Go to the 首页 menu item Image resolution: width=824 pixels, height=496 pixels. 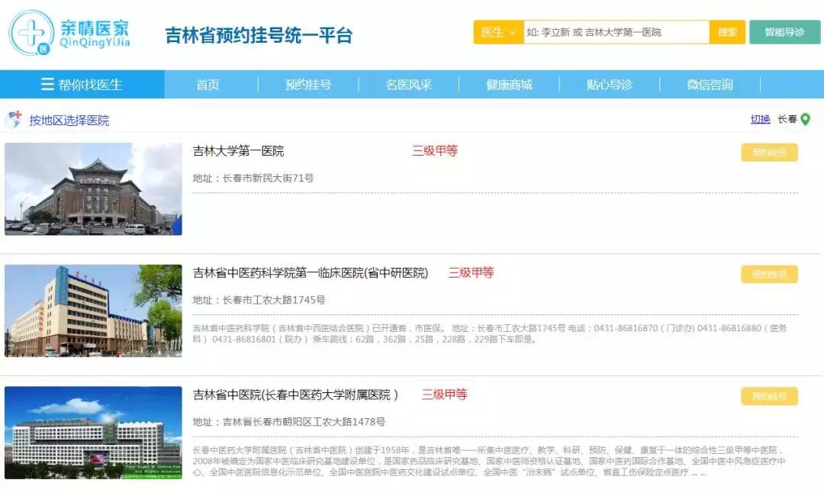click(208, 84)
